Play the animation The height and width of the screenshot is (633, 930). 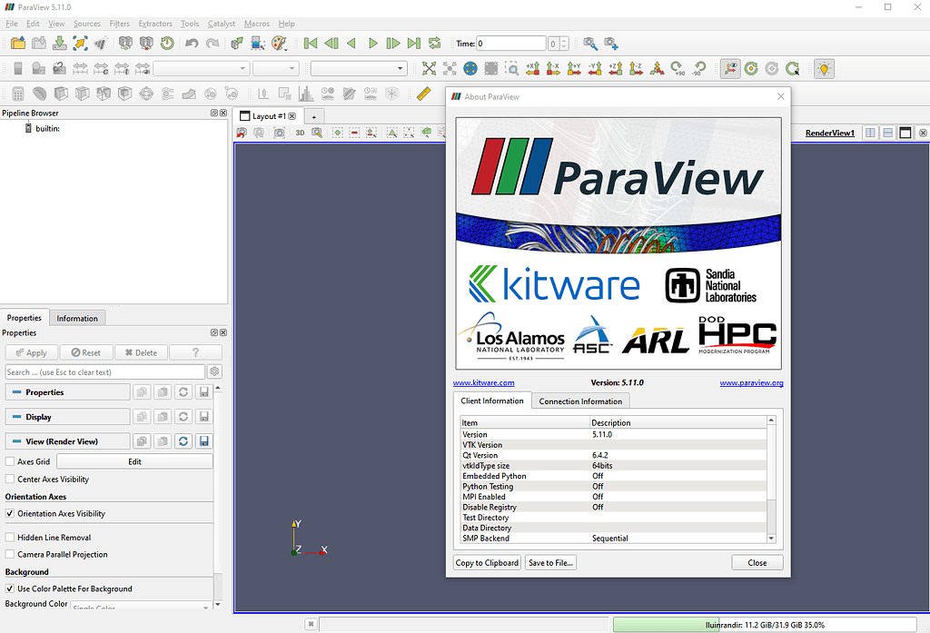pyautogui.click(x=372, y=43)
